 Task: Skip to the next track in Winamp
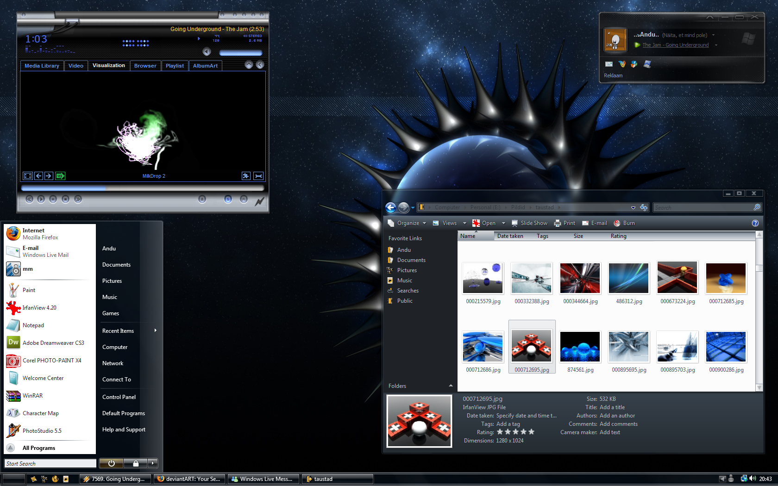coord(78,199)
